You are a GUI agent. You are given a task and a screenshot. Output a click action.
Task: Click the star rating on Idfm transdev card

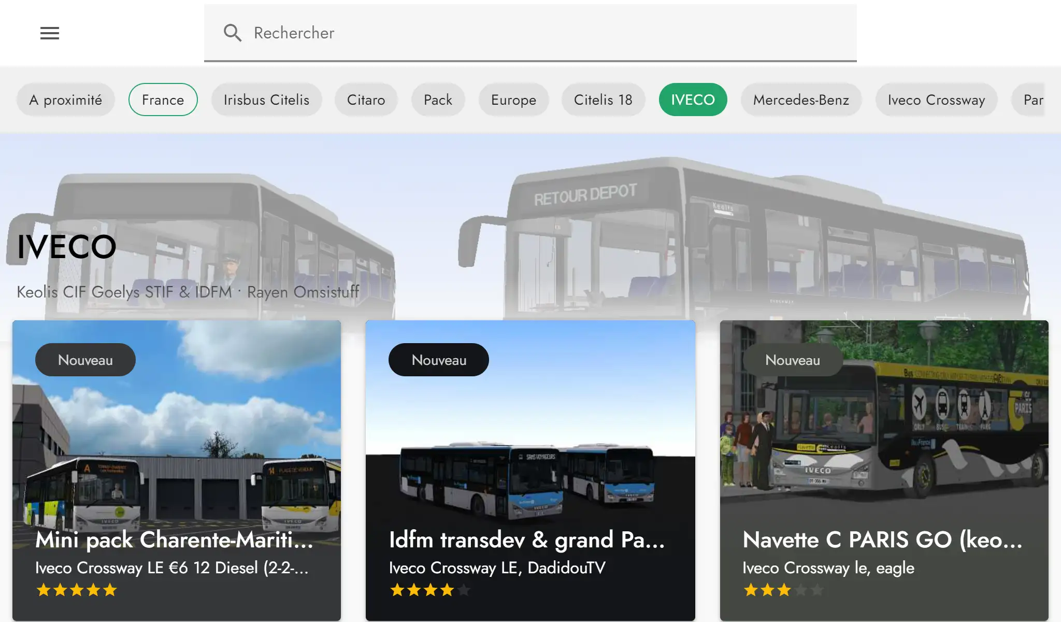[430, 590]
